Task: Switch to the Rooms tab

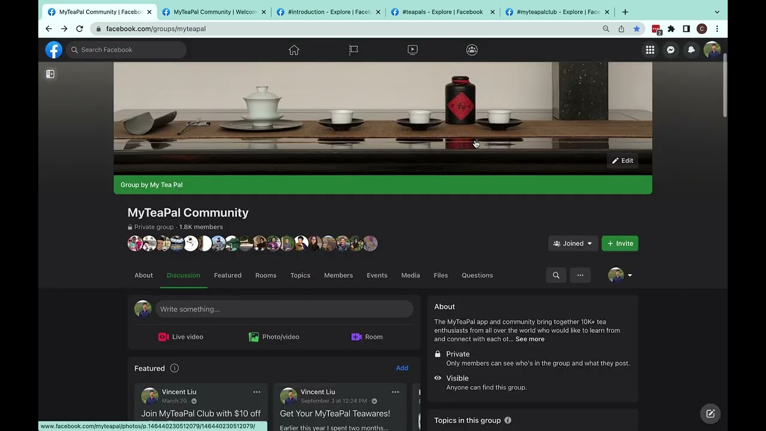Action: pyautogui.click(x=266, y=275)
